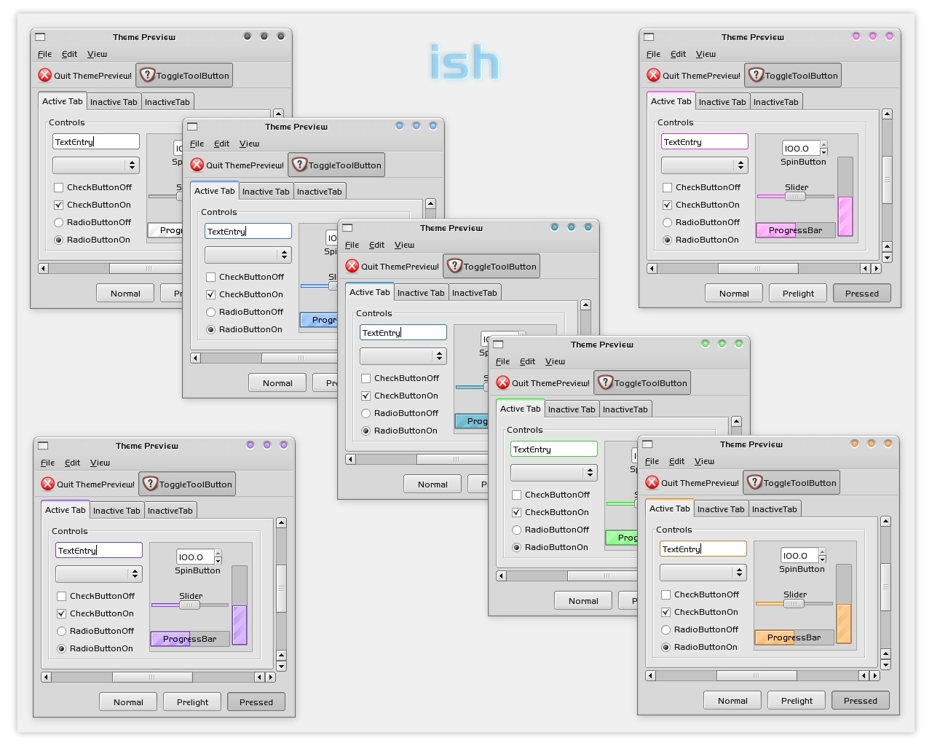The height and width of the screenshot is (746, 932).
Task: Click the red Quit icon in pink window
Action: (x=654, y=75)
